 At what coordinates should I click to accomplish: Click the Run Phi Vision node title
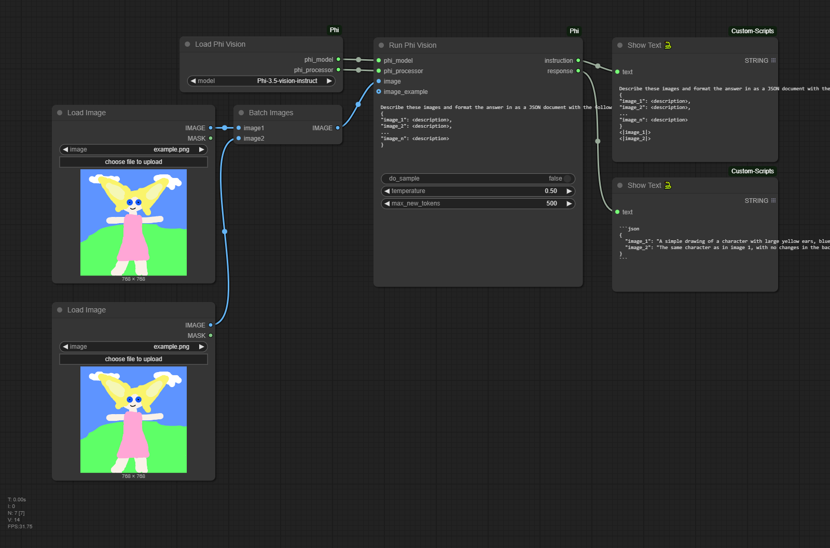(x=412, y=45)
